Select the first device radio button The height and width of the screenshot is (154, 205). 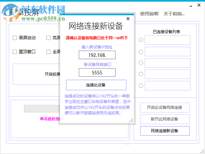click(141, 40)
